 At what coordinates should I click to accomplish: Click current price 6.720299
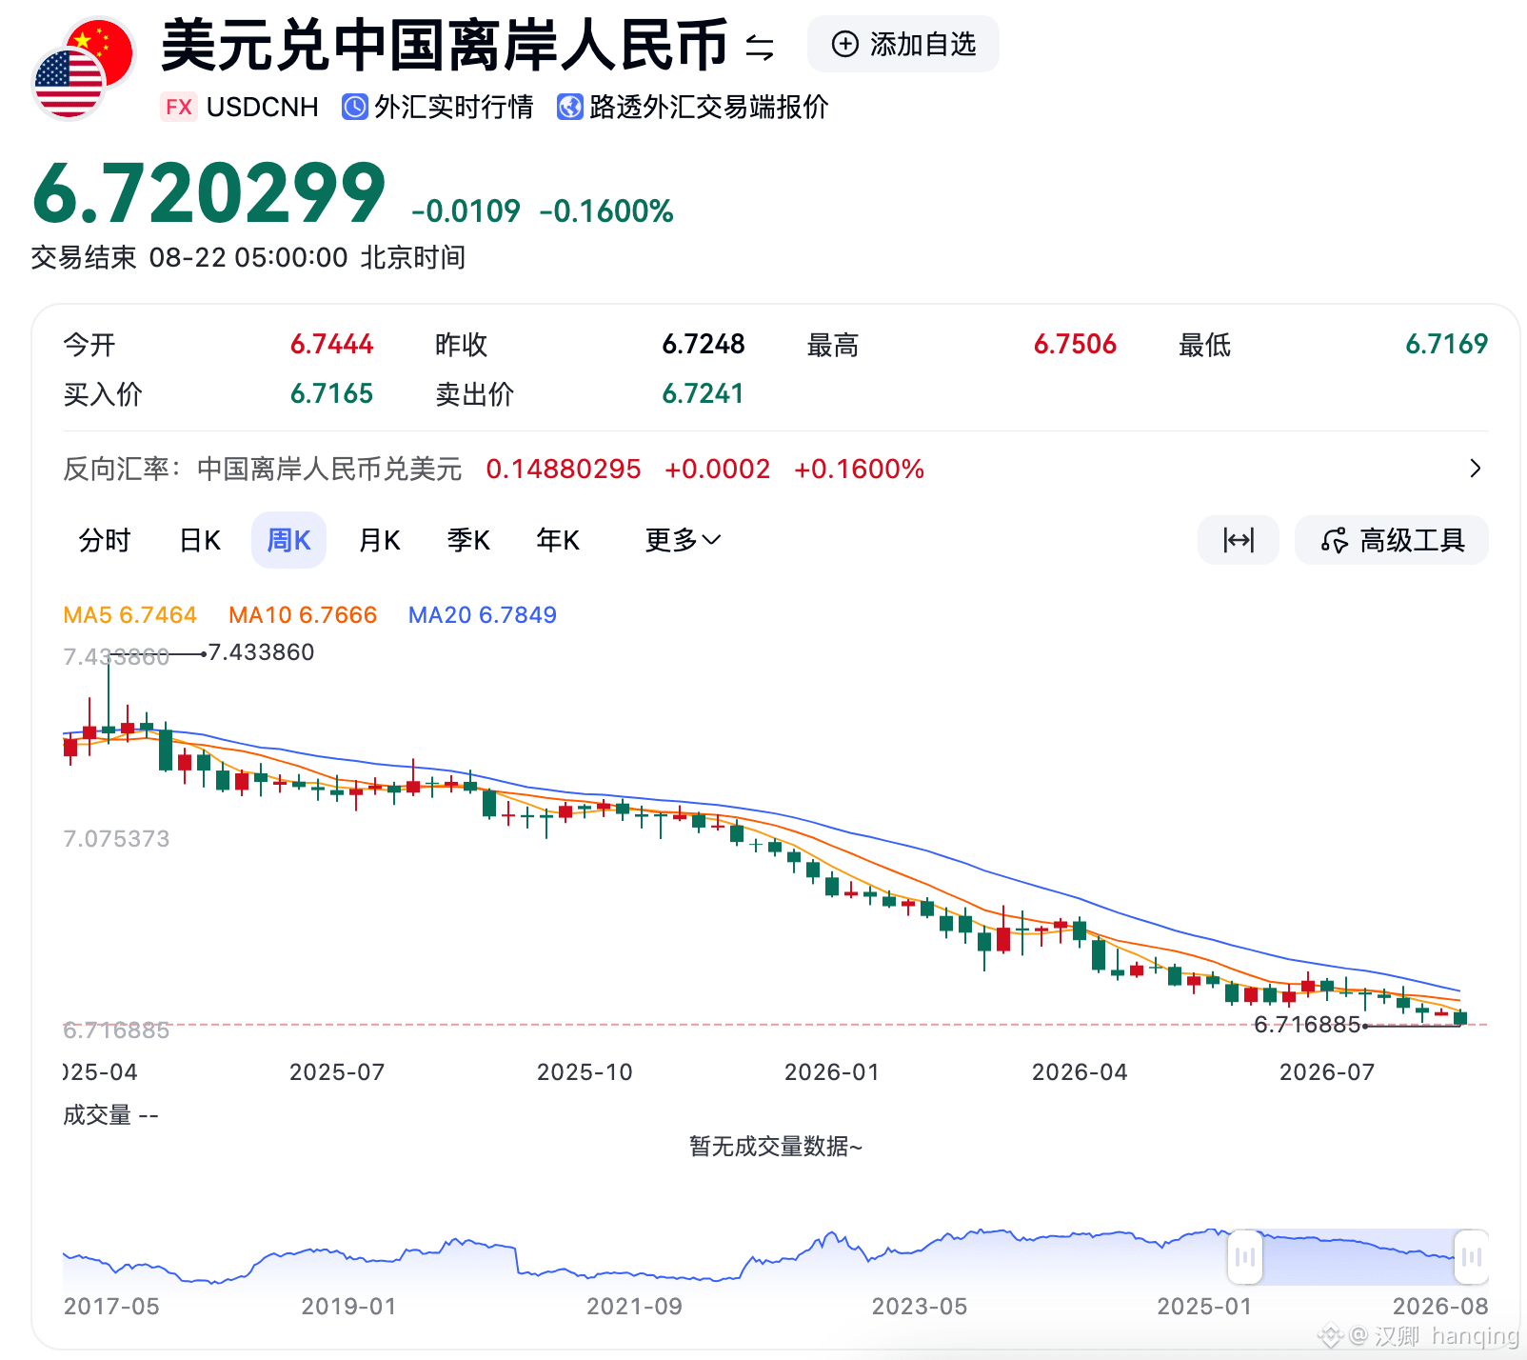(x=208, y=193)
